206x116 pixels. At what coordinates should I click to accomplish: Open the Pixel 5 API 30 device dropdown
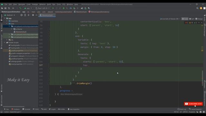42,8
